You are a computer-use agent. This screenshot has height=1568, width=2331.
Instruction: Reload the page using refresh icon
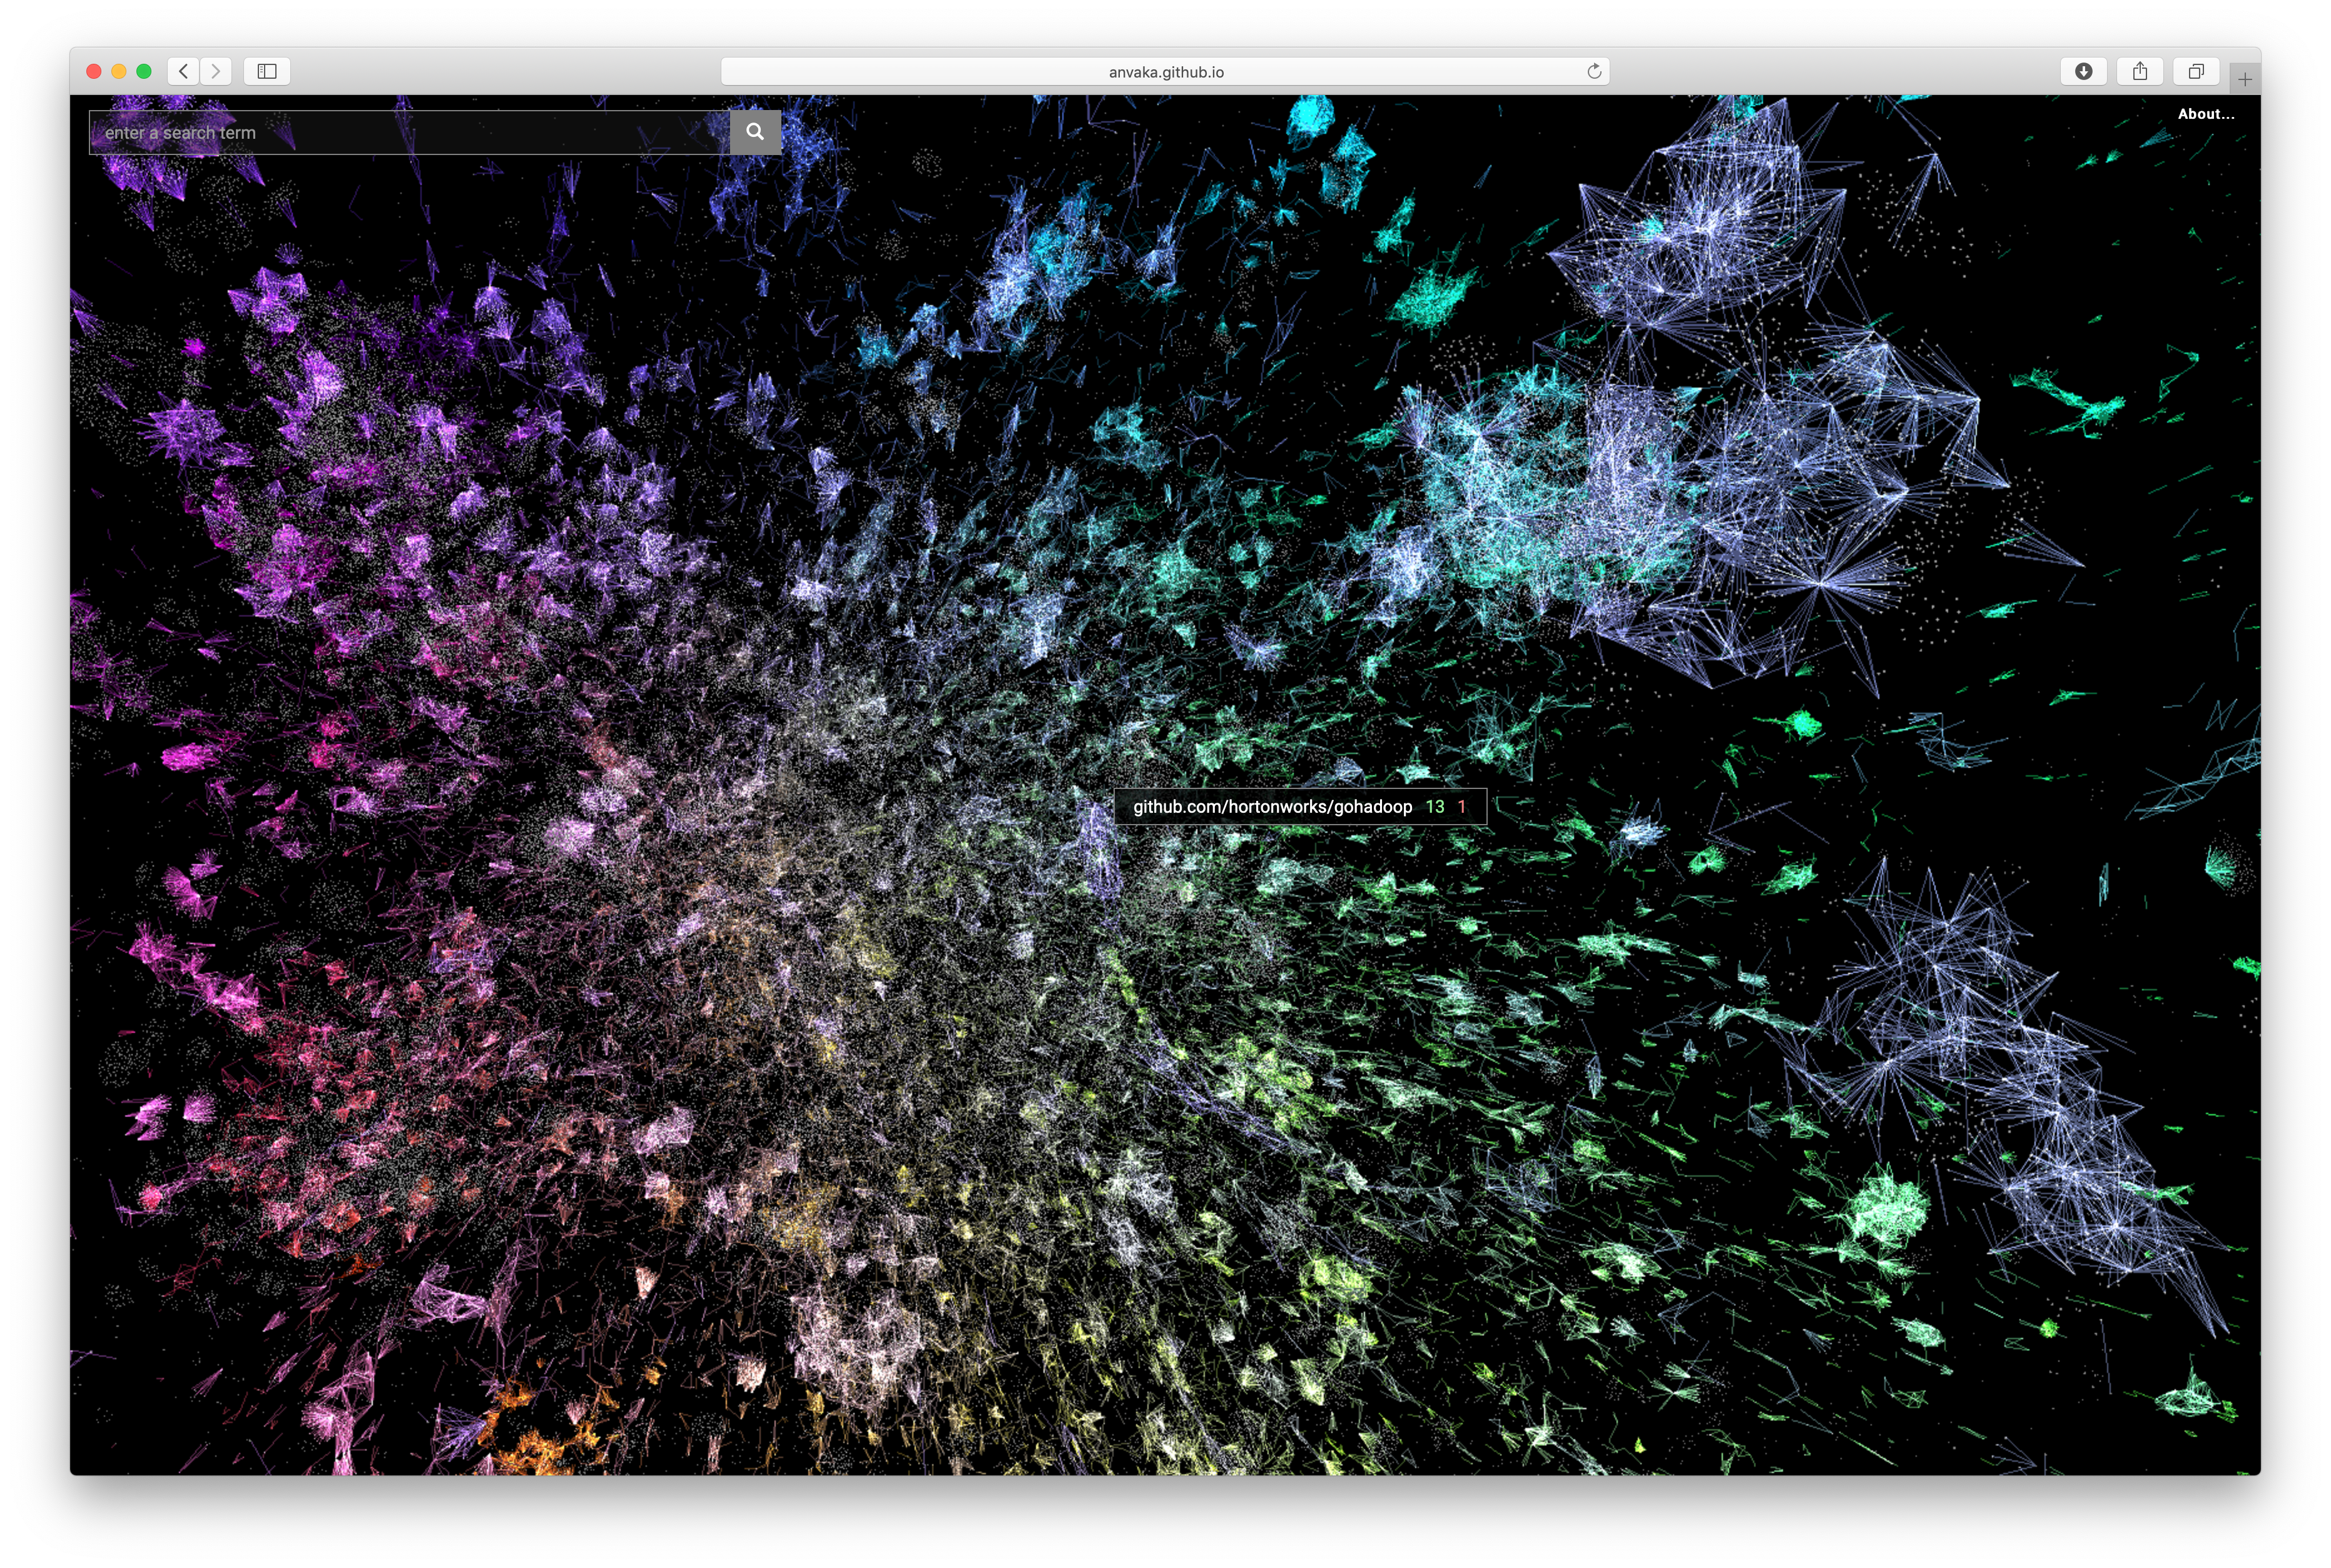1593,71
